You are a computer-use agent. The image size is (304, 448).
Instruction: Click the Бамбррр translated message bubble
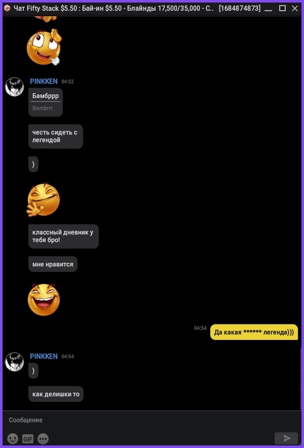(x=45, y=102)
